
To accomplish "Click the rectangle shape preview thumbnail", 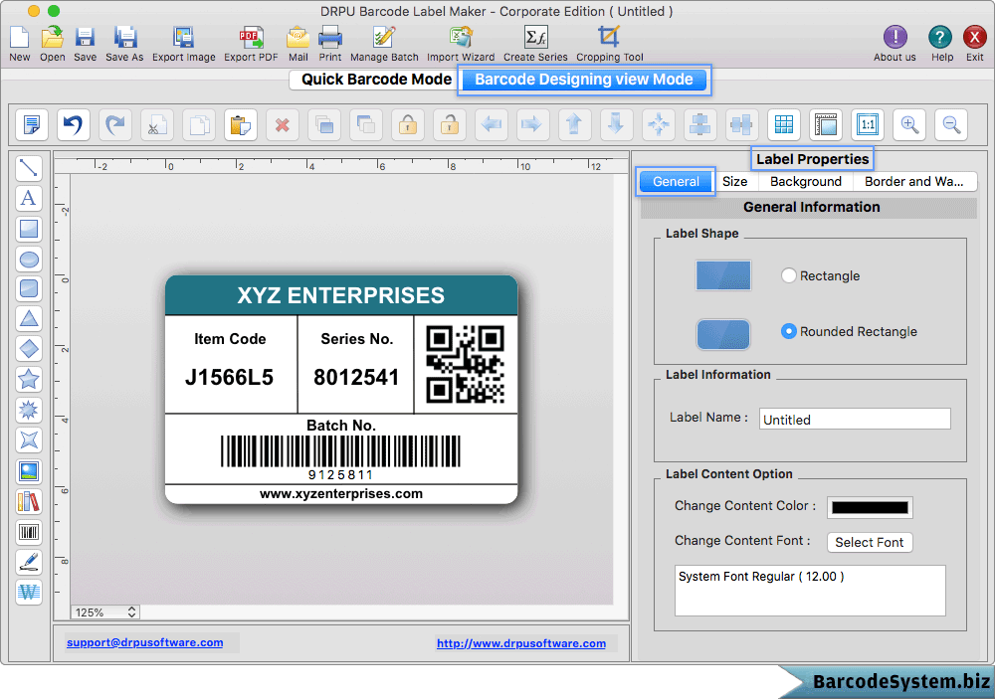I will coord(722,276).
